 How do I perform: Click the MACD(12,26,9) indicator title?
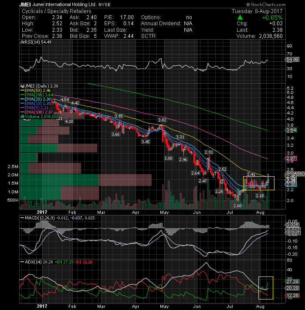(40, 218)
